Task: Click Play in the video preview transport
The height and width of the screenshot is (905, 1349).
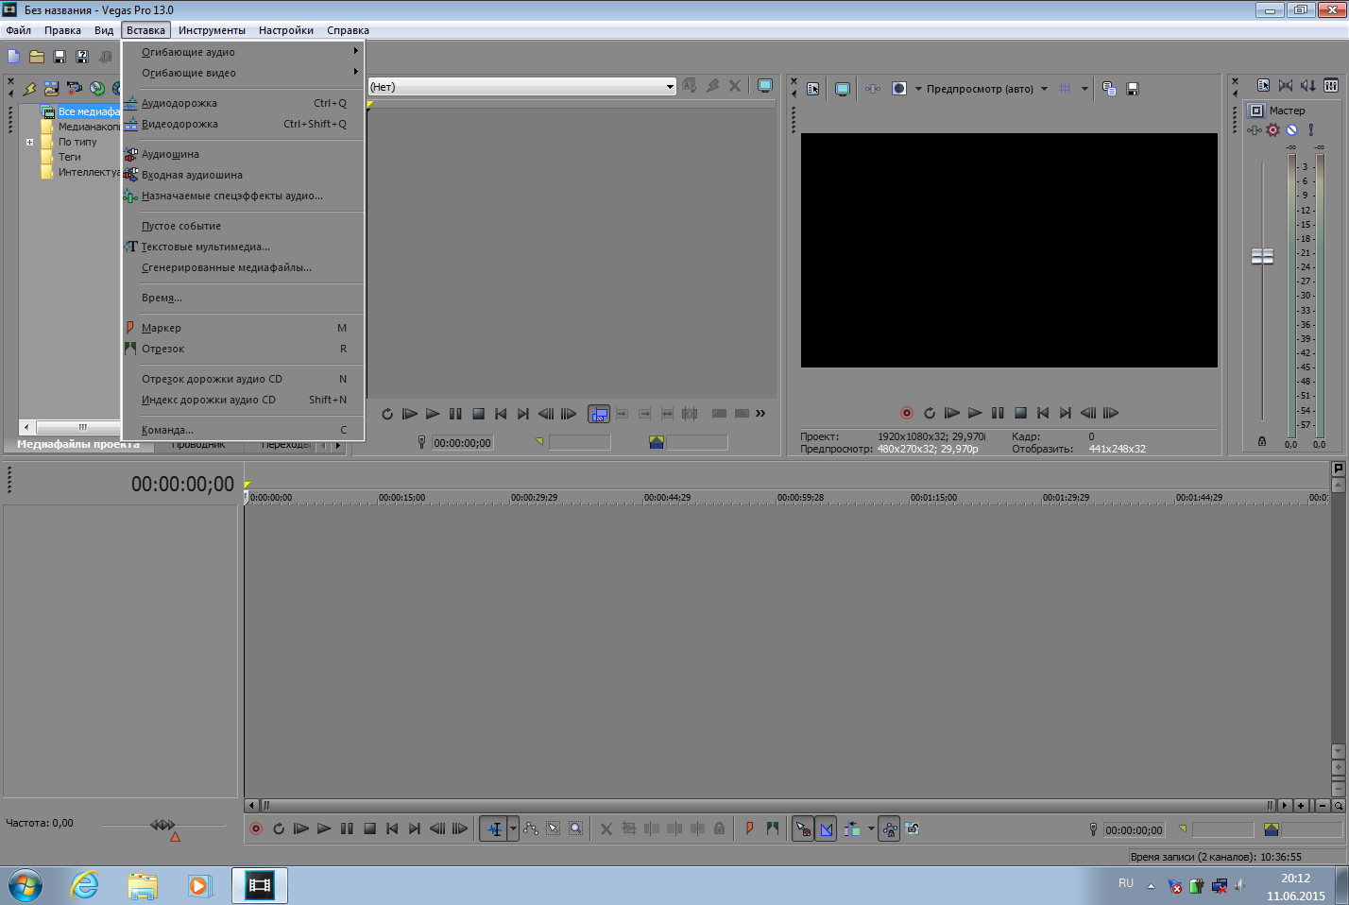Action: [975, 413]
